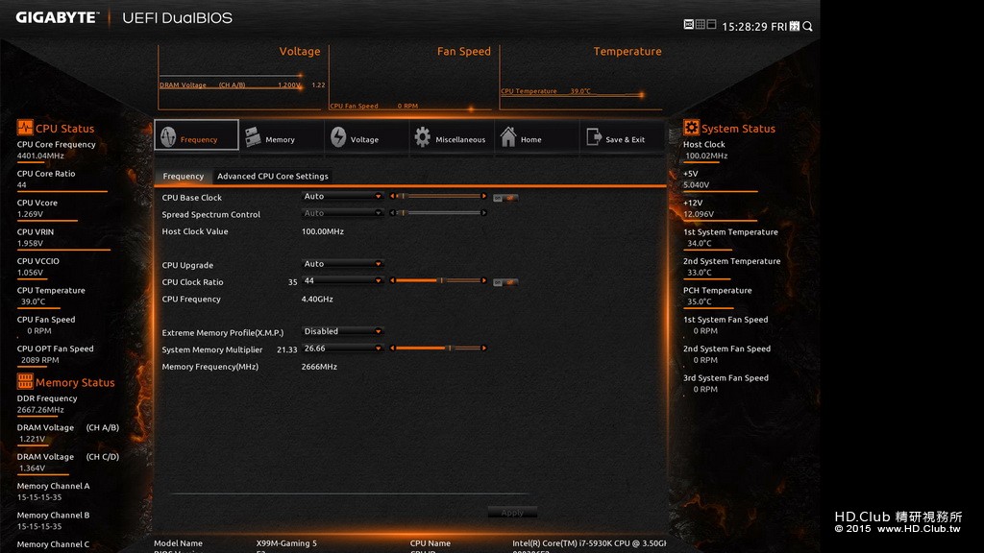984x553 pixels.
Task: Select the Frequency sub-tab
Action: [x=184, y=177]
